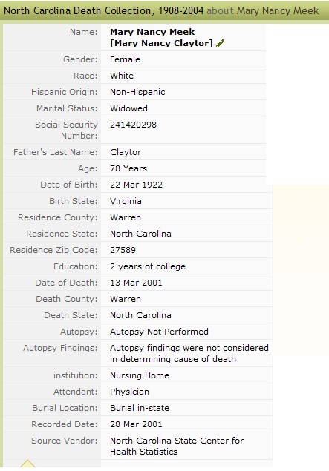Click the record title header text
The width and height of the screenshot is (329, 471).
tap(103, 11)
